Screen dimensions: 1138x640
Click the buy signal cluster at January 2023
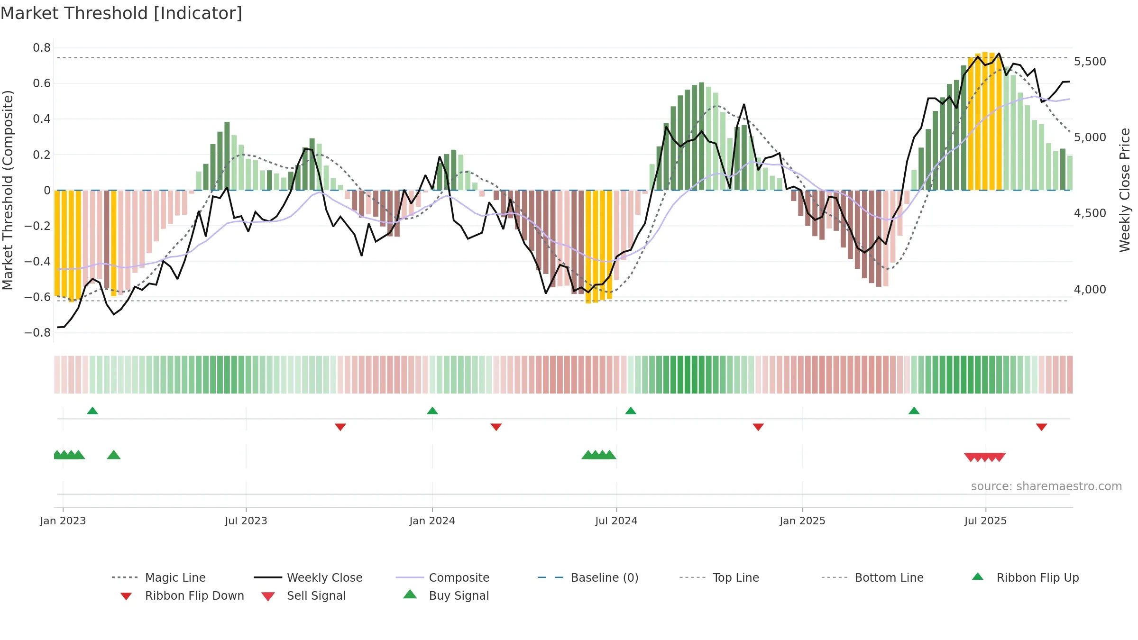69,455
